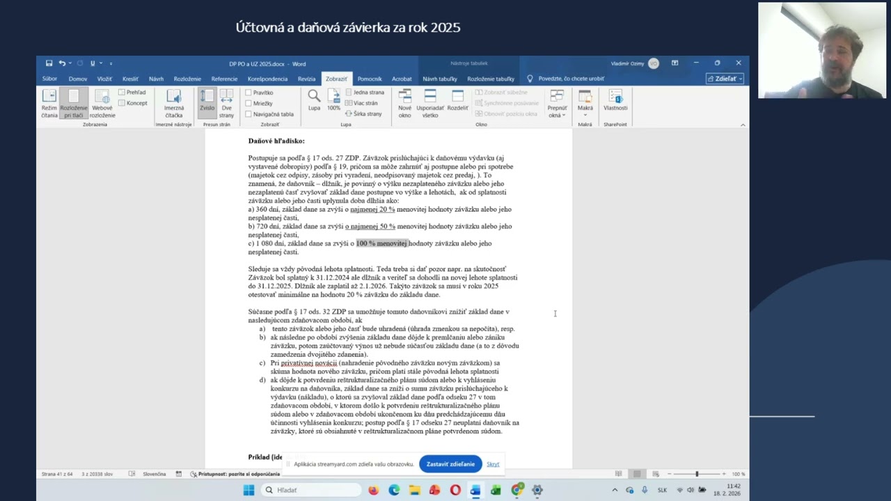This screenshot has height=501, width=891.
Task: Click Usporiadať všetko
Action: click(x=430, y=104)
